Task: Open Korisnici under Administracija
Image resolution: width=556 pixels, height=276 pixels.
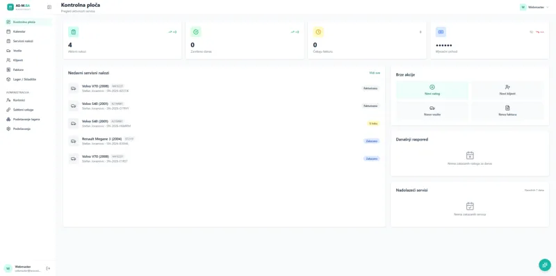Action: (28, 100)
